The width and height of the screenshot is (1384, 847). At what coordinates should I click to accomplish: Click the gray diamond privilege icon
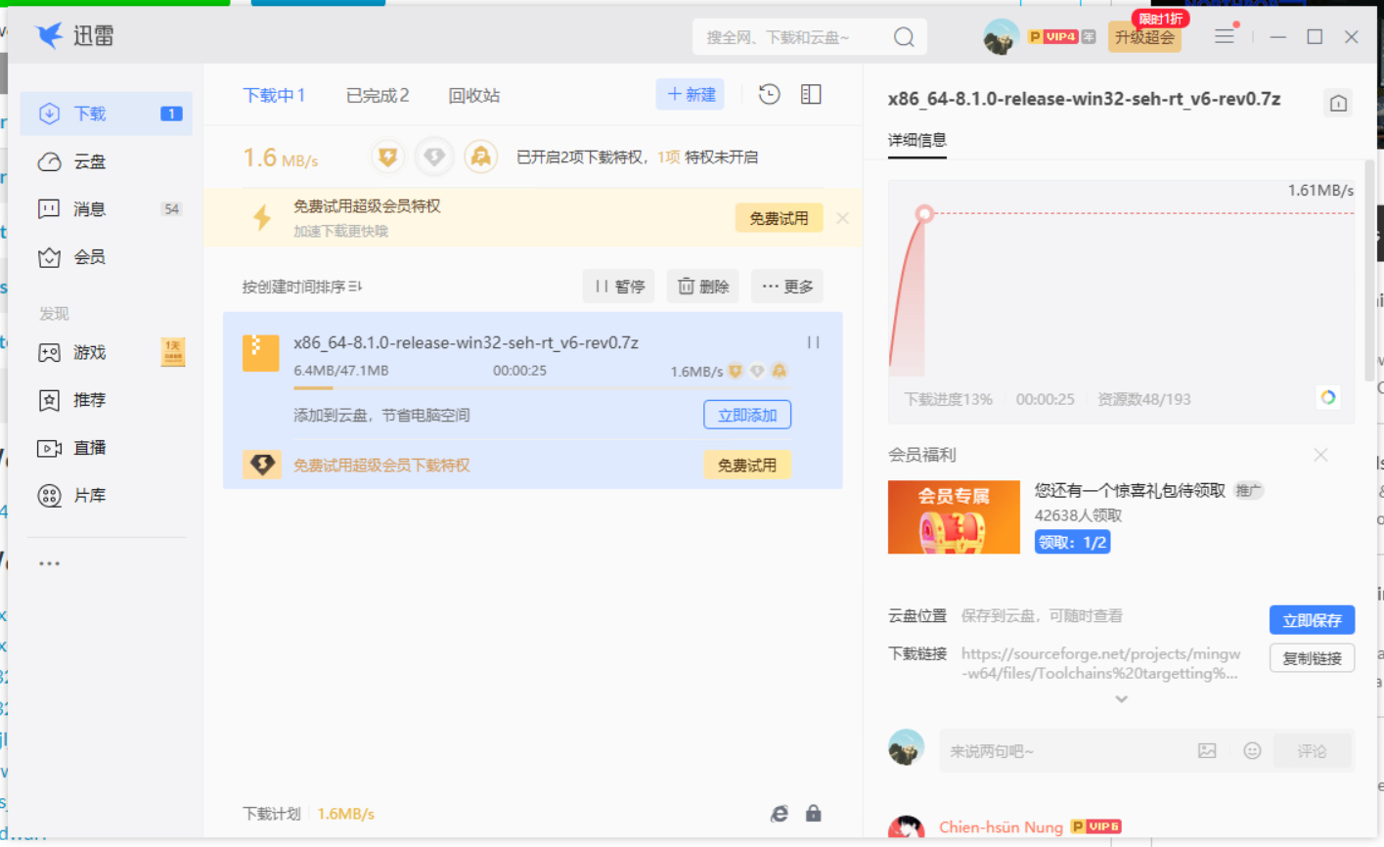tap(434, 156)
